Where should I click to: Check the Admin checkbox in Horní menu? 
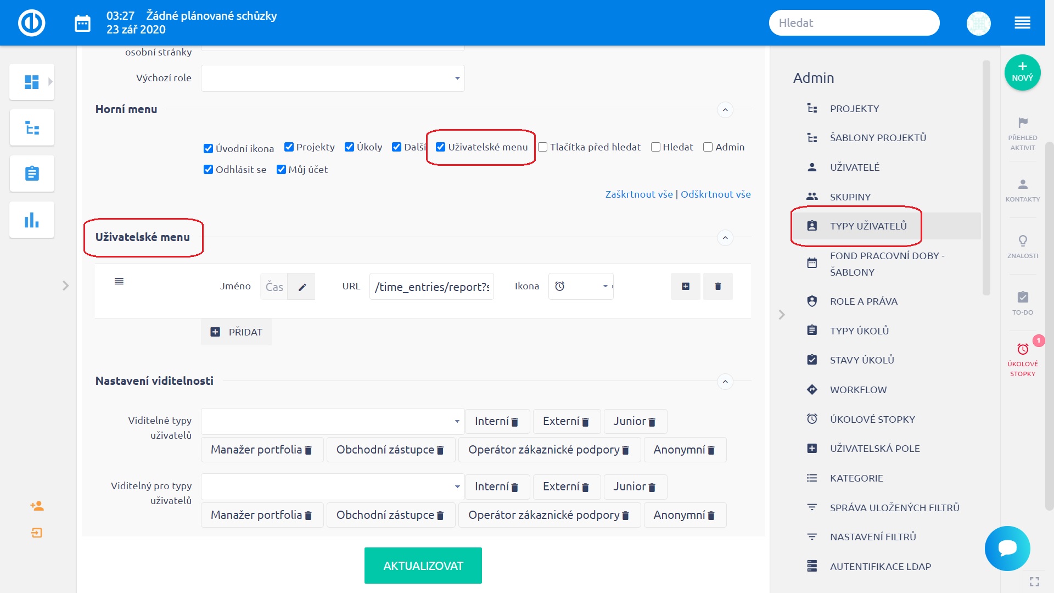click(708, 147)
